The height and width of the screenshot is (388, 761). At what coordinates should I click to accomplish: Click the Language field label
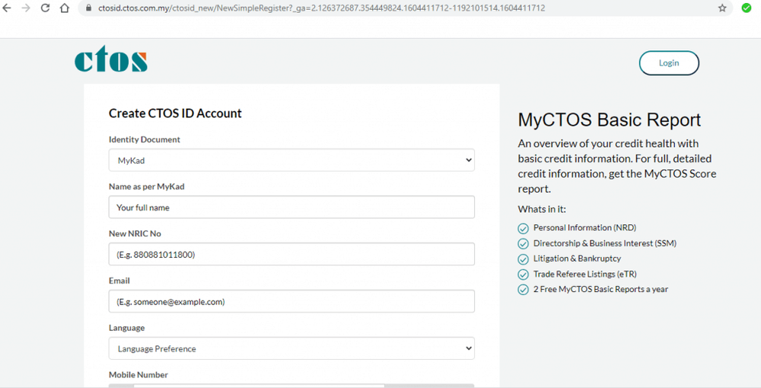126,328
